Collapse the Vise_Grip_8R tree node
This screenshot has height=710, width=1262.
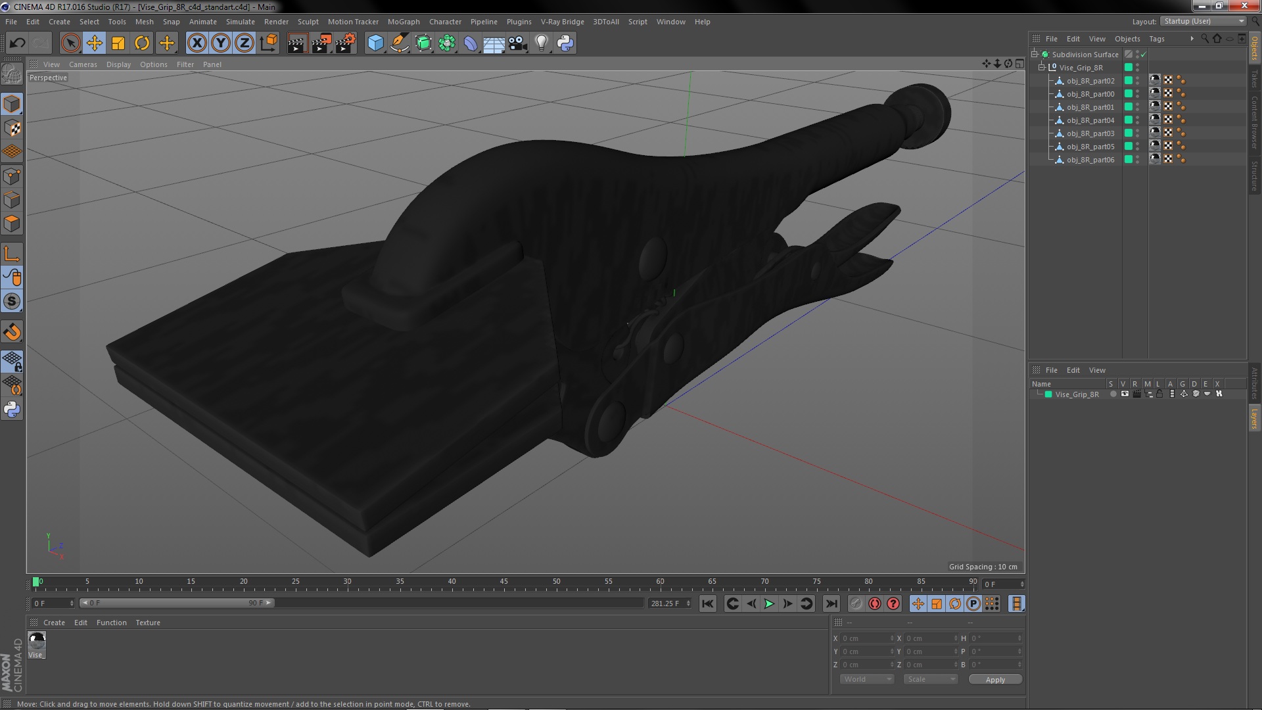[1042, 67]
